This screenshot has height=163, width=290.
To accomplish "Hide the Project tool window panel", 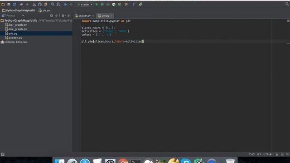I will 69,16.
